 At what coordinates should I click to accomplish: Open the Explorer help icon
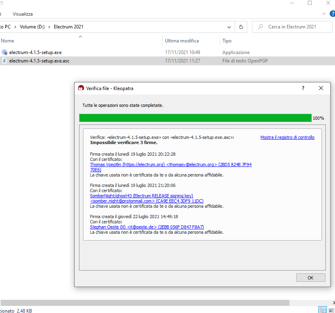pyautogui.click(x=333, y=14)
